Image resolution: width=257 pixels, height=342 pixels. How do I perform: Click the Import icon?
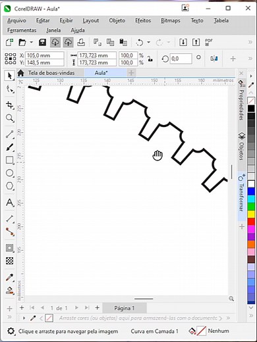[x=183, y=42]
